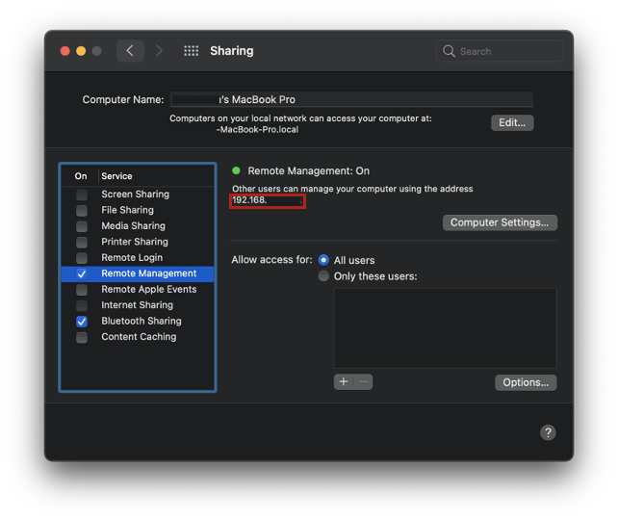Select the Remote Management service row
This screenshot has height=520, width=618.
(x=138, y=274)
